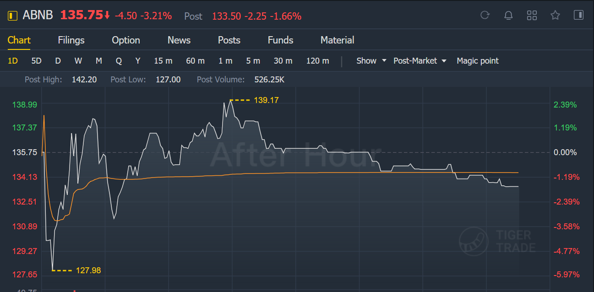Screen dimensions: 594x292
Task: Select the 5D timeframe
Action: (36, 61)
